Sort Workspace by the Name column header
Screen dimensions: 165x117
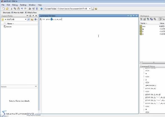[144, 23]
